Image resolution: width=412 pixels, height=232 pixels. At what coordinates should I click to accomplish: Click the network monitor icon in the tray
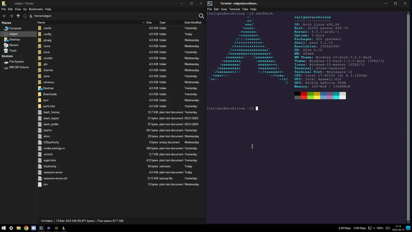click(370, 228)
